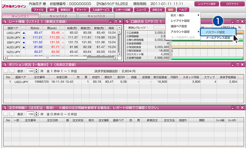Open the ヘルプ menu
Image resolution: width=246 pixels, height=148 pixels.
(x=183, y=10)
